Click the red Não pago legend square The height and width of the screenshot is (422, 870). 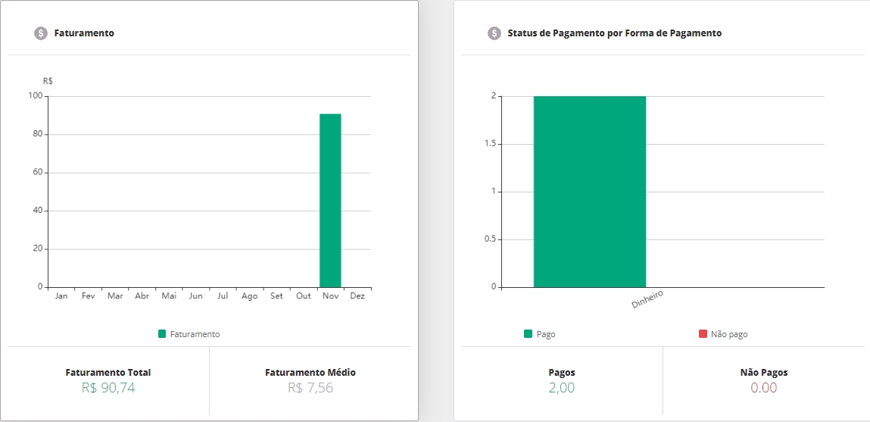tap(703, 334)
